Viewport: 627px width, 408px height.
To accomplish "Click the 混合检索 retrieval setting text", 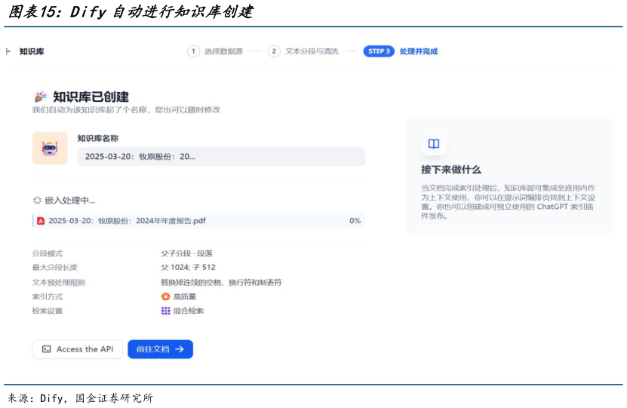I will [x=189, y=311].
